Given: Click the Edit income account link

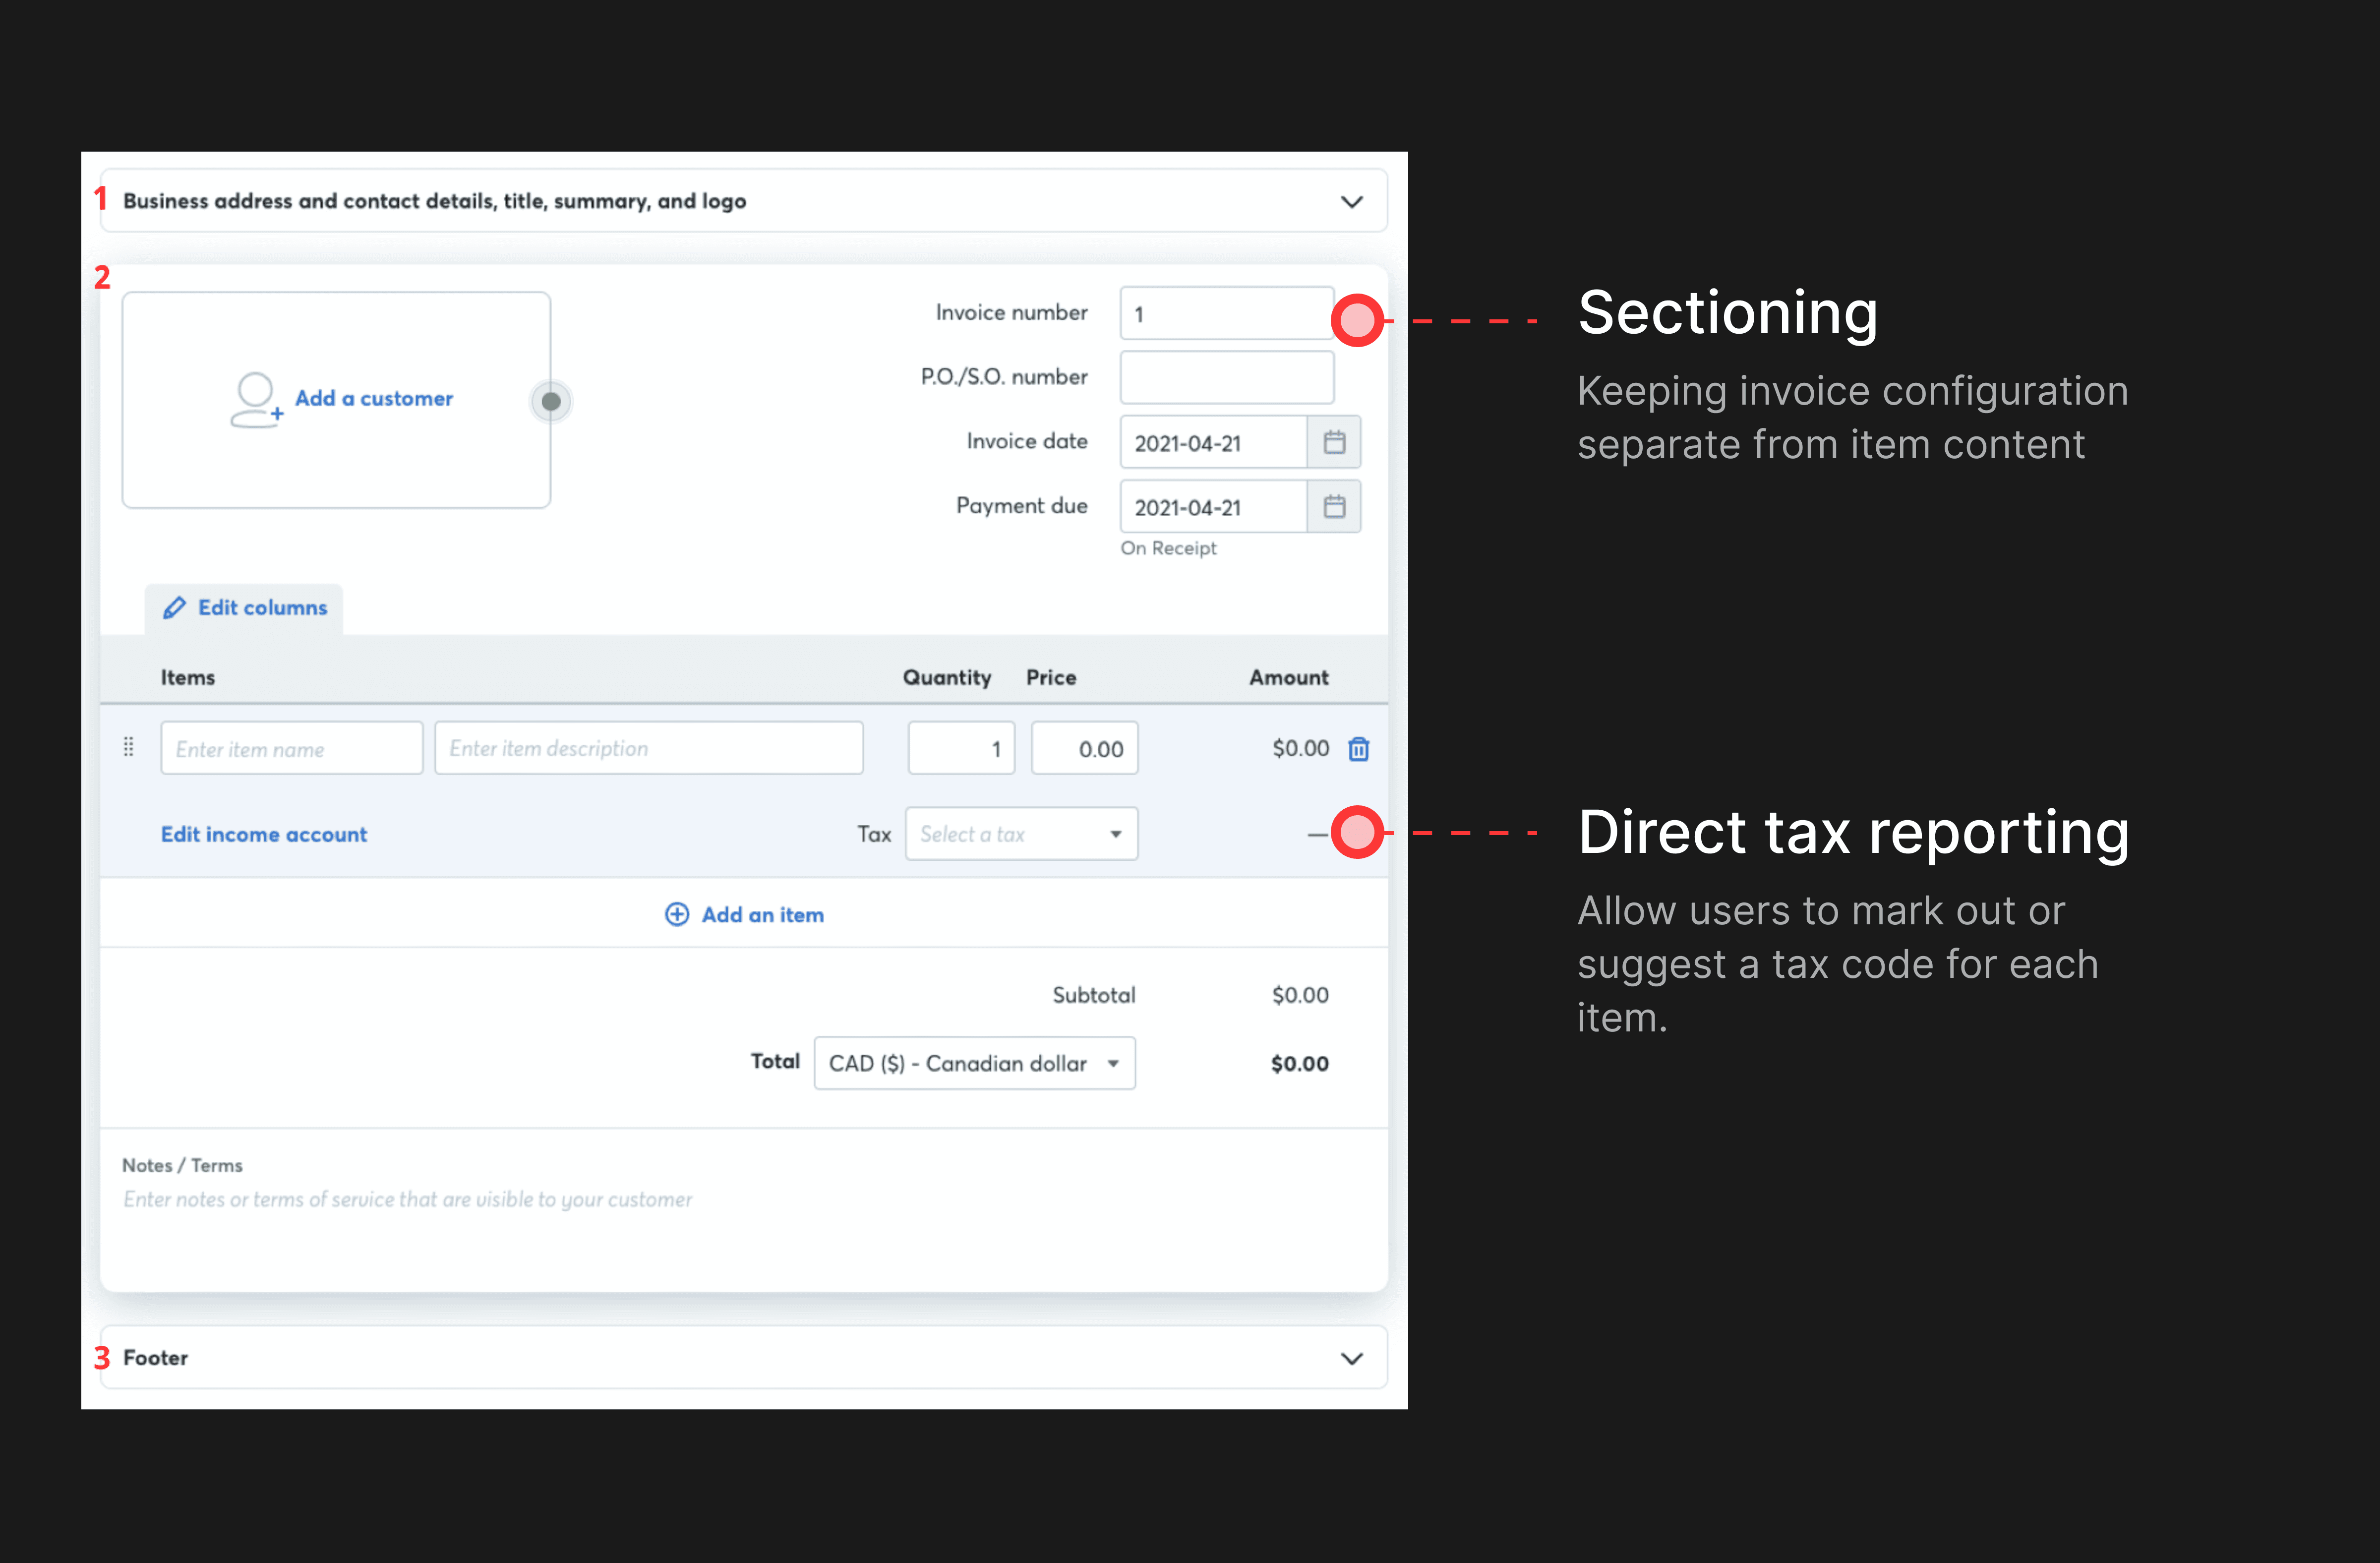Looking at the screenshot, I should 264,834.
